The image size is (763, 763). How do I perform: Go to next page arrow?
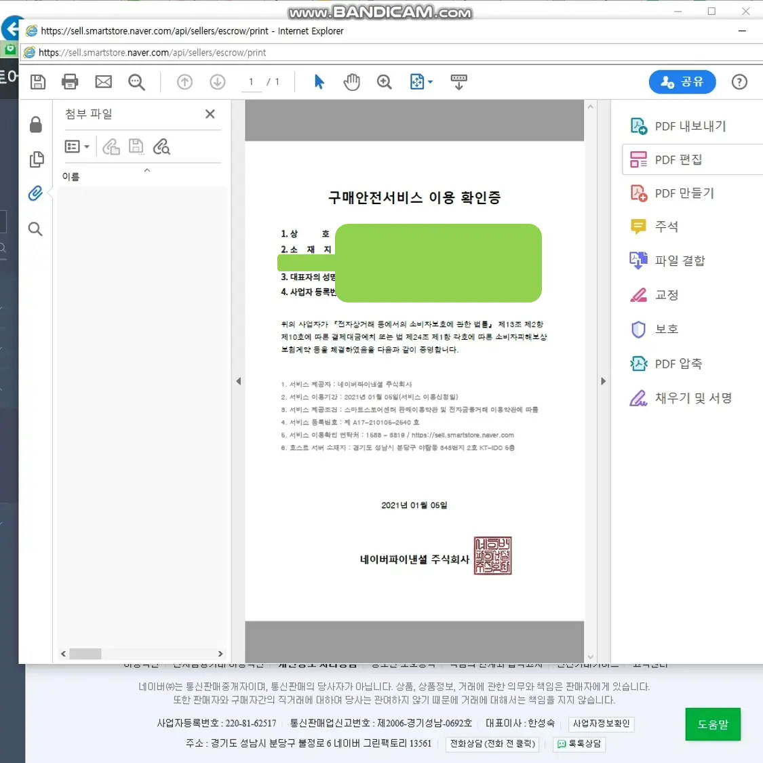(218, 82)
